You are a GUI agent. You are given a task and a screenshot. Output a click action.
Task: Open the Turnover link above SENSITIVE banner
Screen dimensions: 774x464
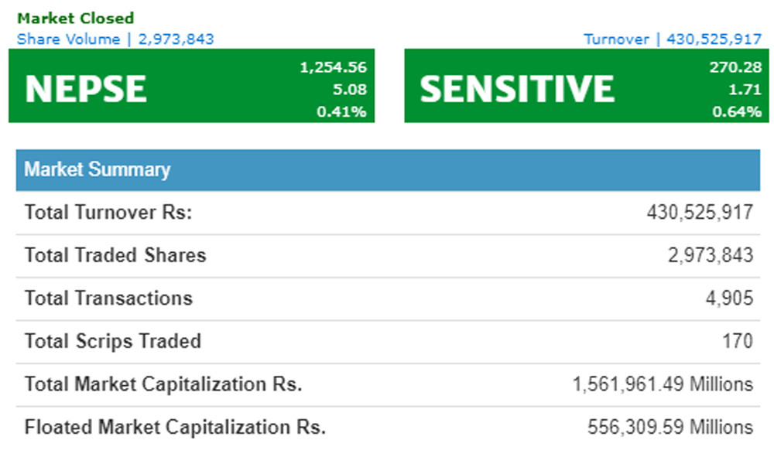tap(672, 39)
